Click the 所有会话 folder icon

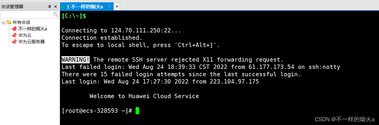coord(9,22)
